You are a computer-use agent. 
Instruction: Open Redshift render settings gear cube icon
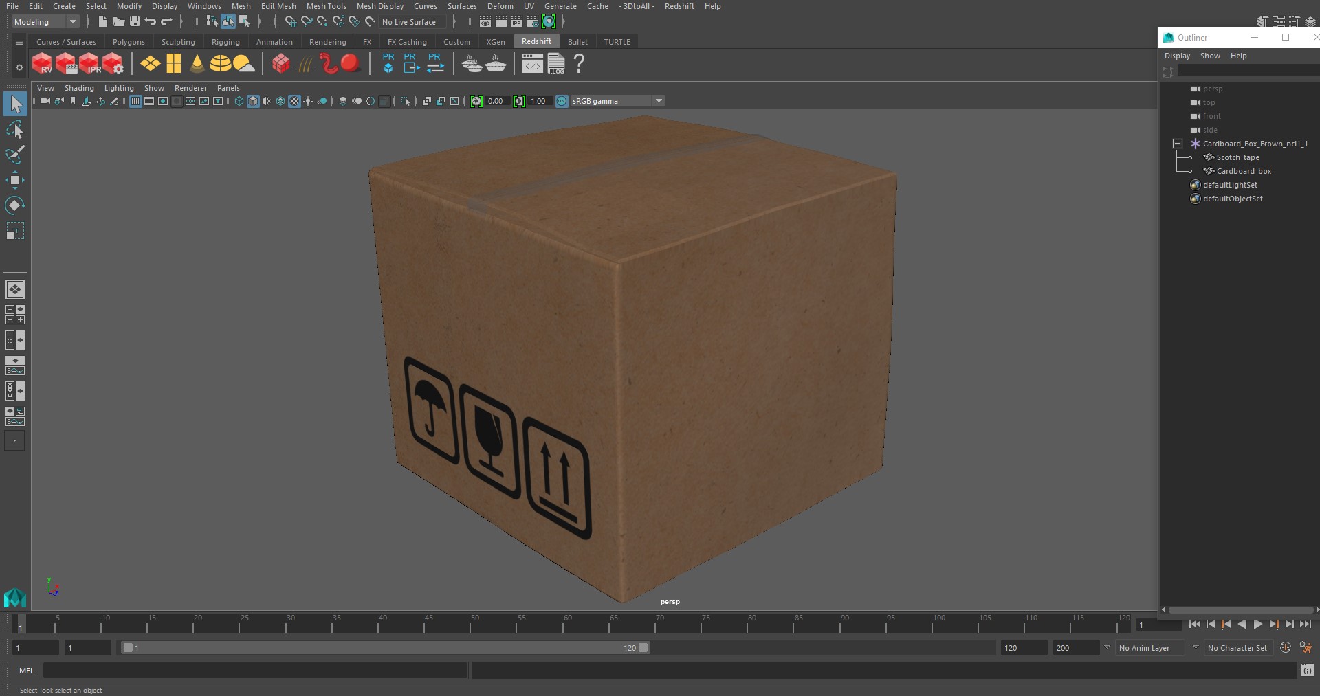tap(113, 64)
